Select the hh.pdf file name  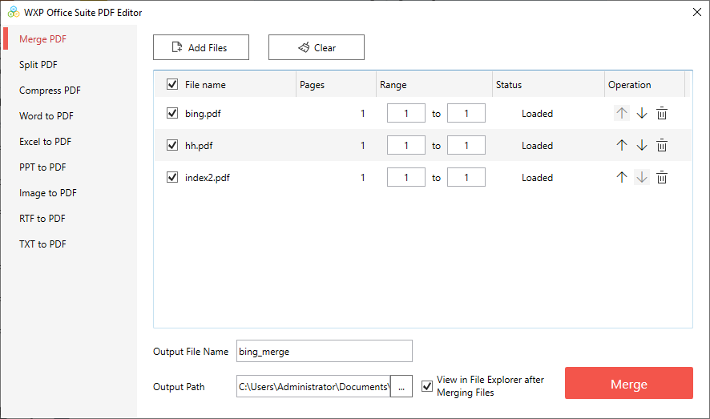(x=199, y=146)
